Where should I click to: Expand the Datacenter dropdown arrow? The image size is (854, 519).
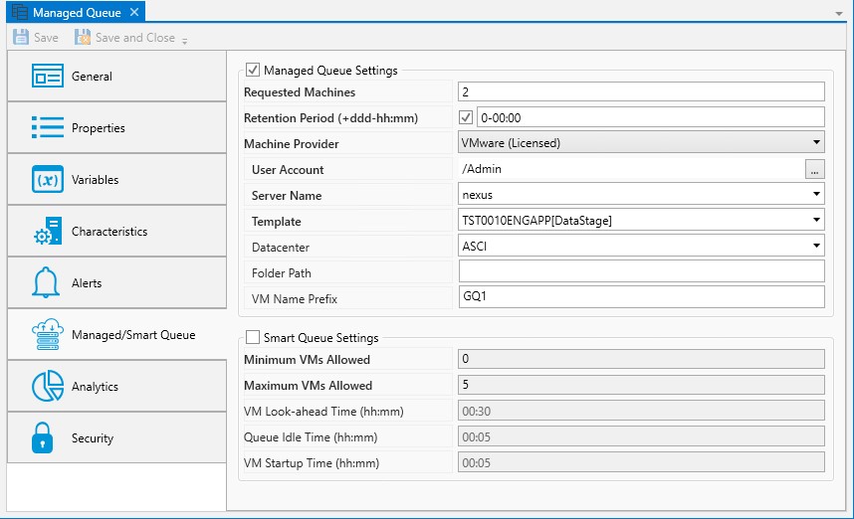[x=816, y=246]
